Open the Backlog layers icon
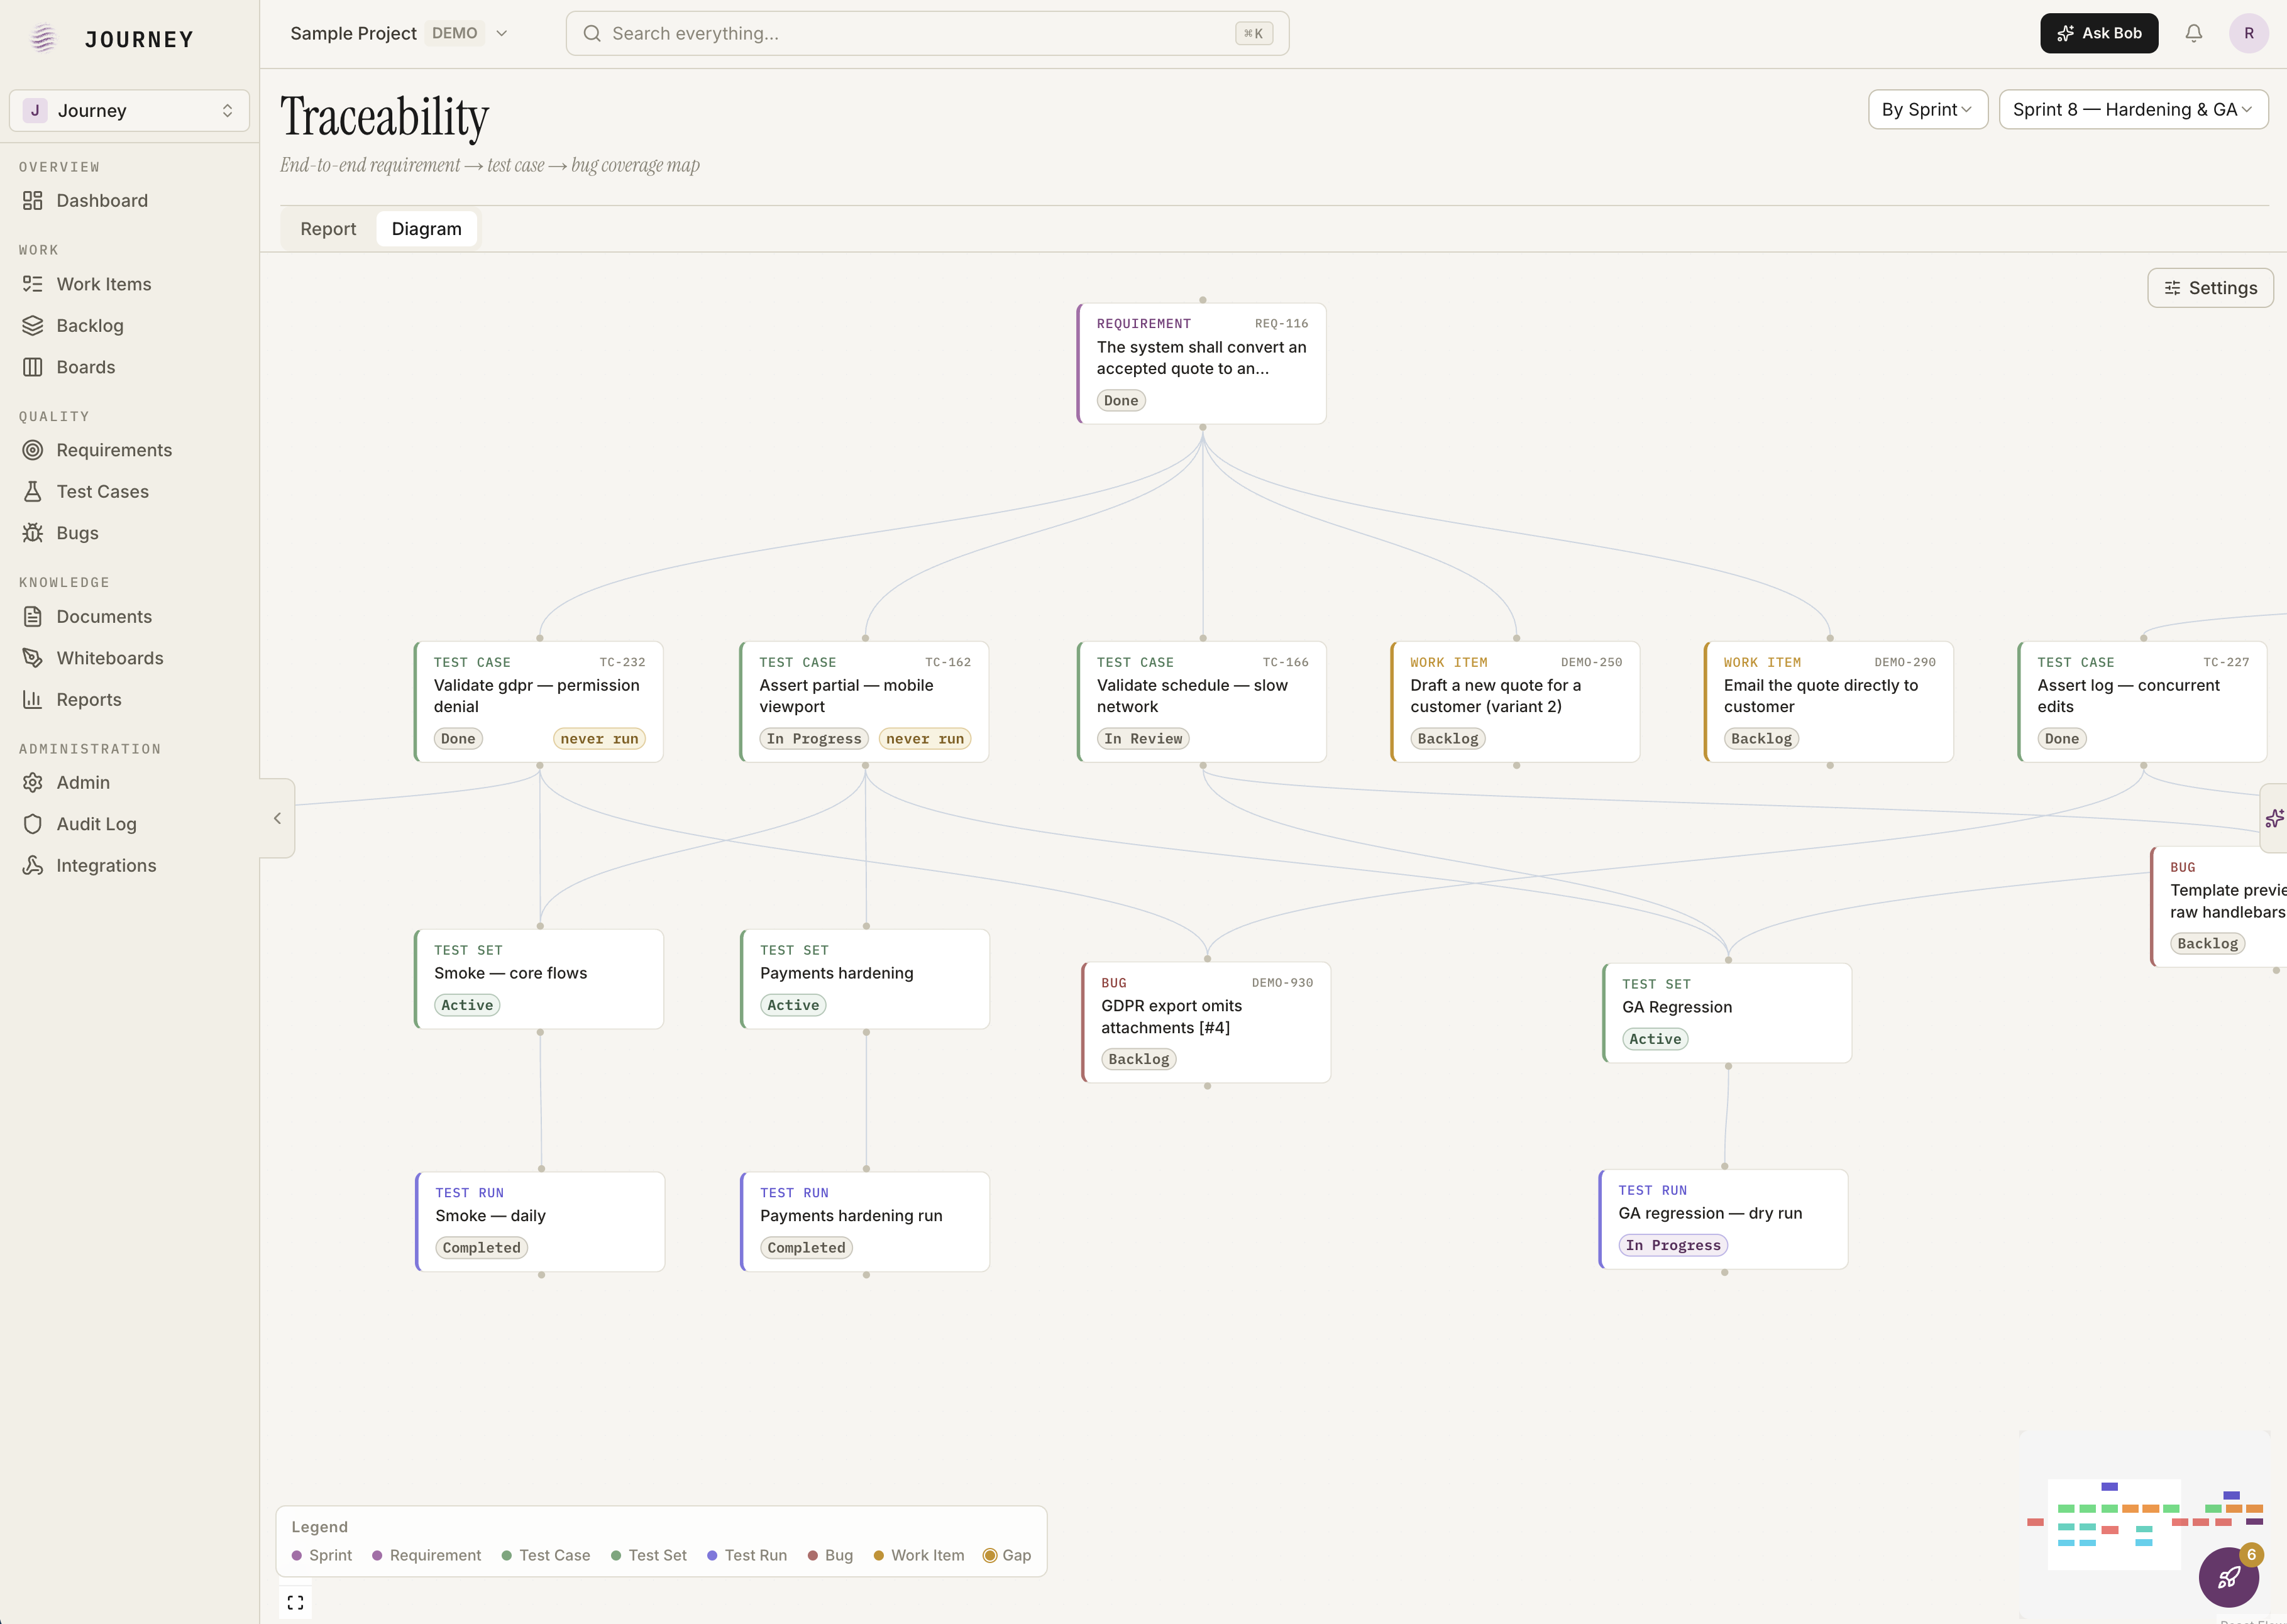The width and height of the screenshot is (2287, 1624). (x=33, y=326)
